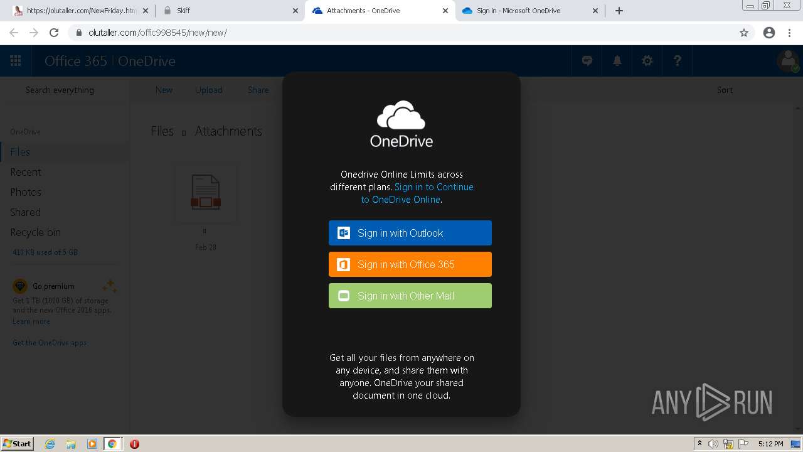Click the browser forward arrow

coord(34,33)
